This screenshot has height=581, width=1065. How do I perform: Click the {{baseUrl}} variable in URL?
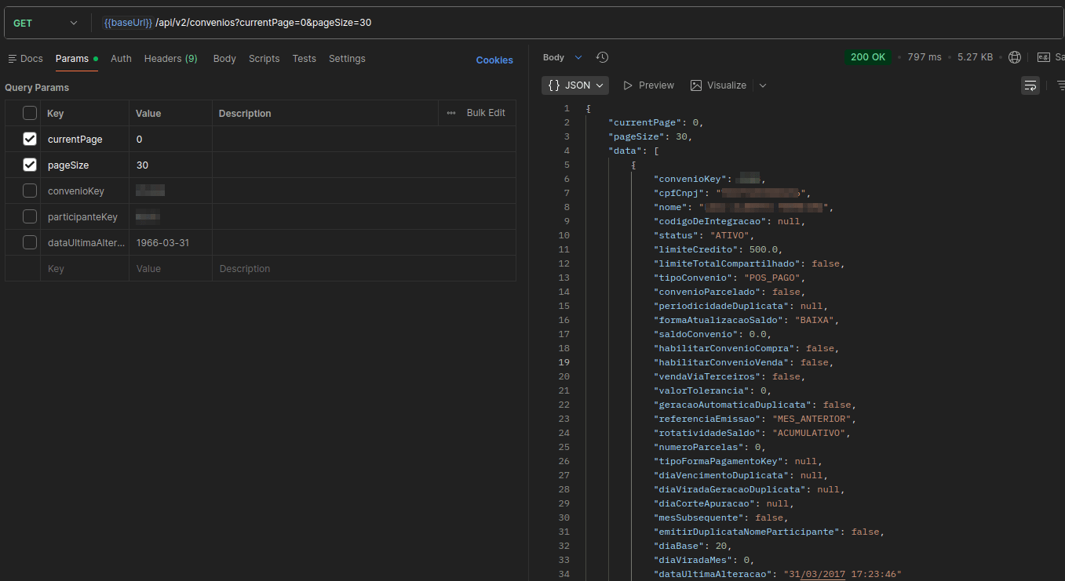[x=127, y=23]
